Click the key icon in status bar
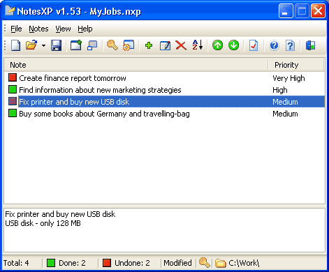The height and width of the screenshot is (272, 329). (205, 263)
